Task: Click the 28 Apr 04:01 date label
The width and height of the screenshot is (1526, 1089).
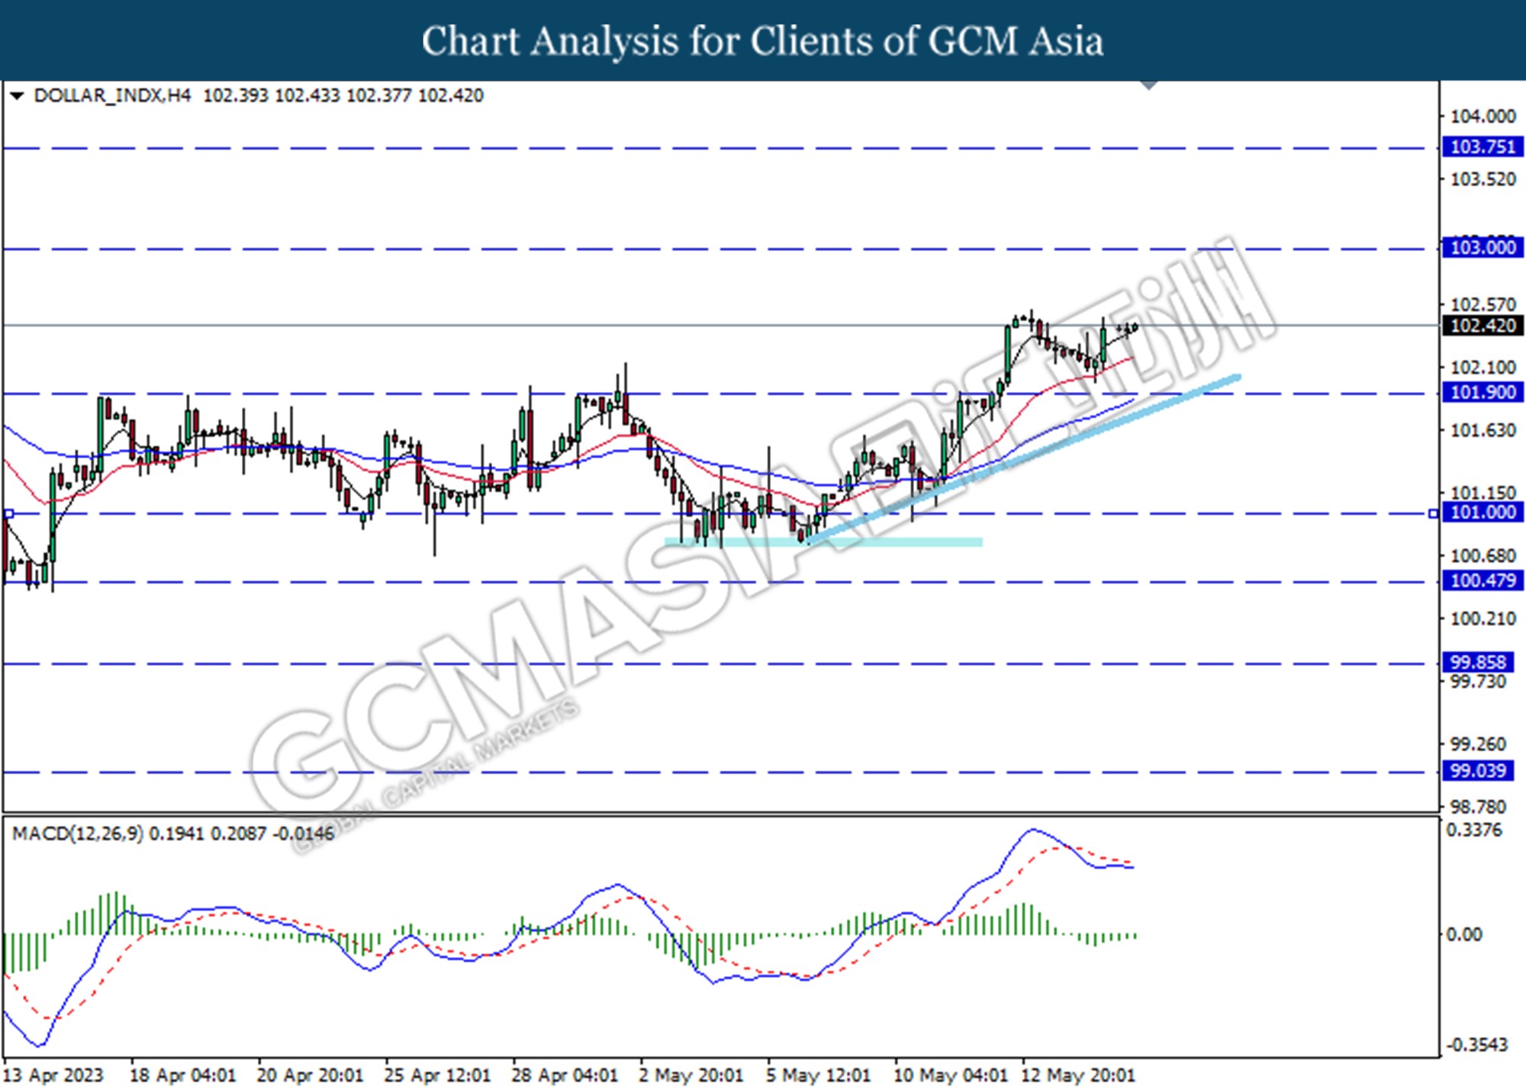Action: [x=564, y=1075]
